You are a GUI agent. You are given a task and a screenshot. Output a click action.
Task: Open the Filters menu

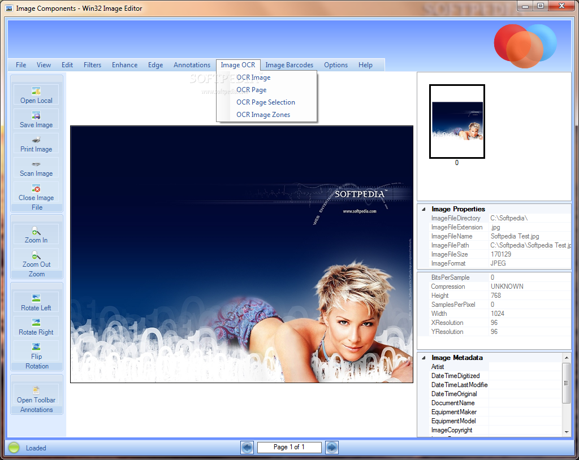92,65
